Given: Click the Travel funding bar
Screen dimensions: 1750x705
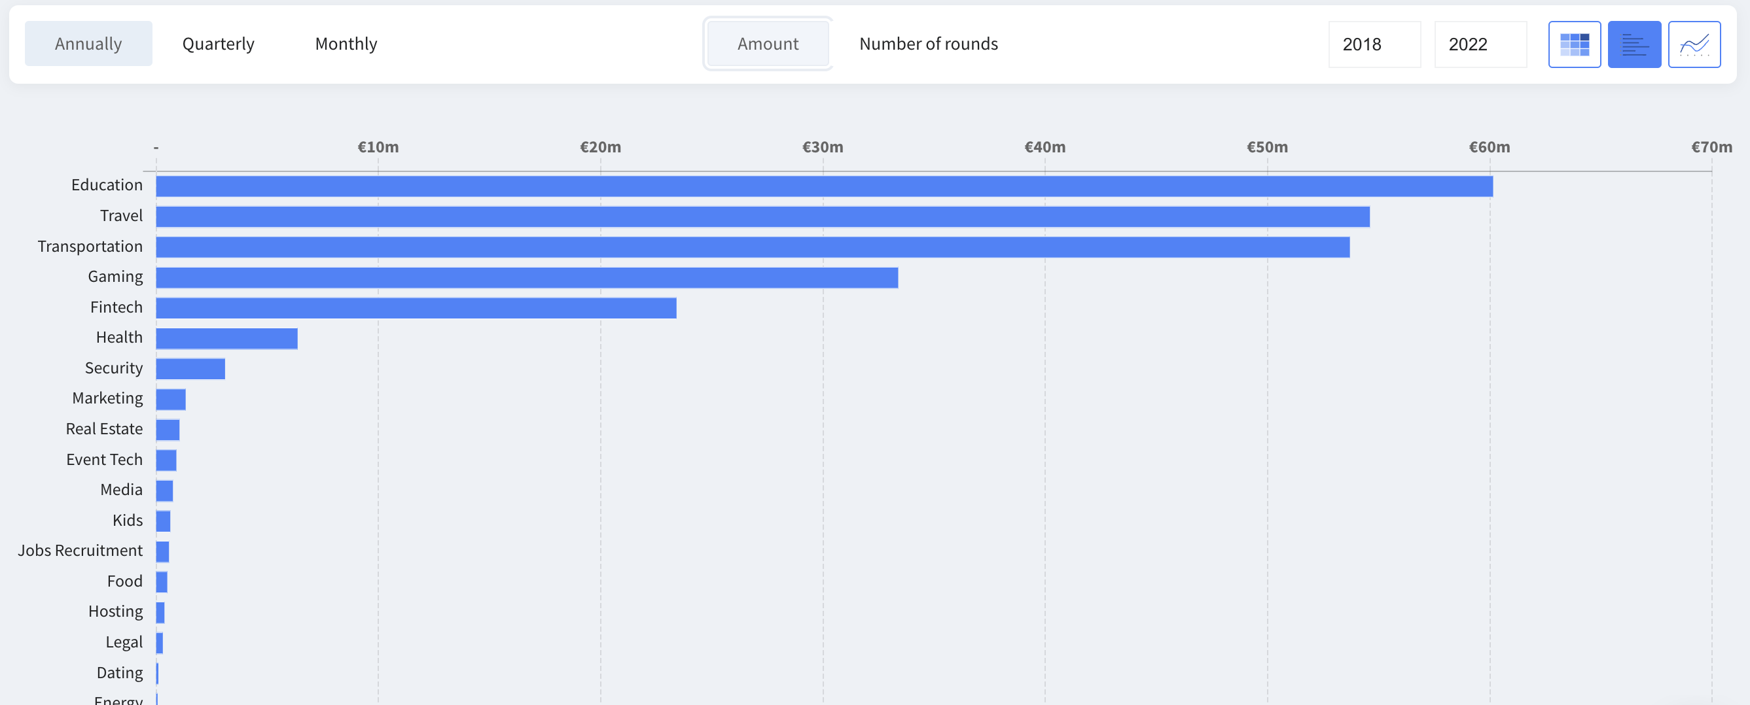Looking at the screenshot, I should click(x=762, y=216).
